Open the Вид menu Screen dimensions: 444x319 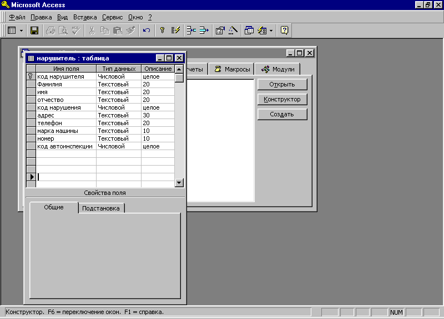(x=62, y=17)
